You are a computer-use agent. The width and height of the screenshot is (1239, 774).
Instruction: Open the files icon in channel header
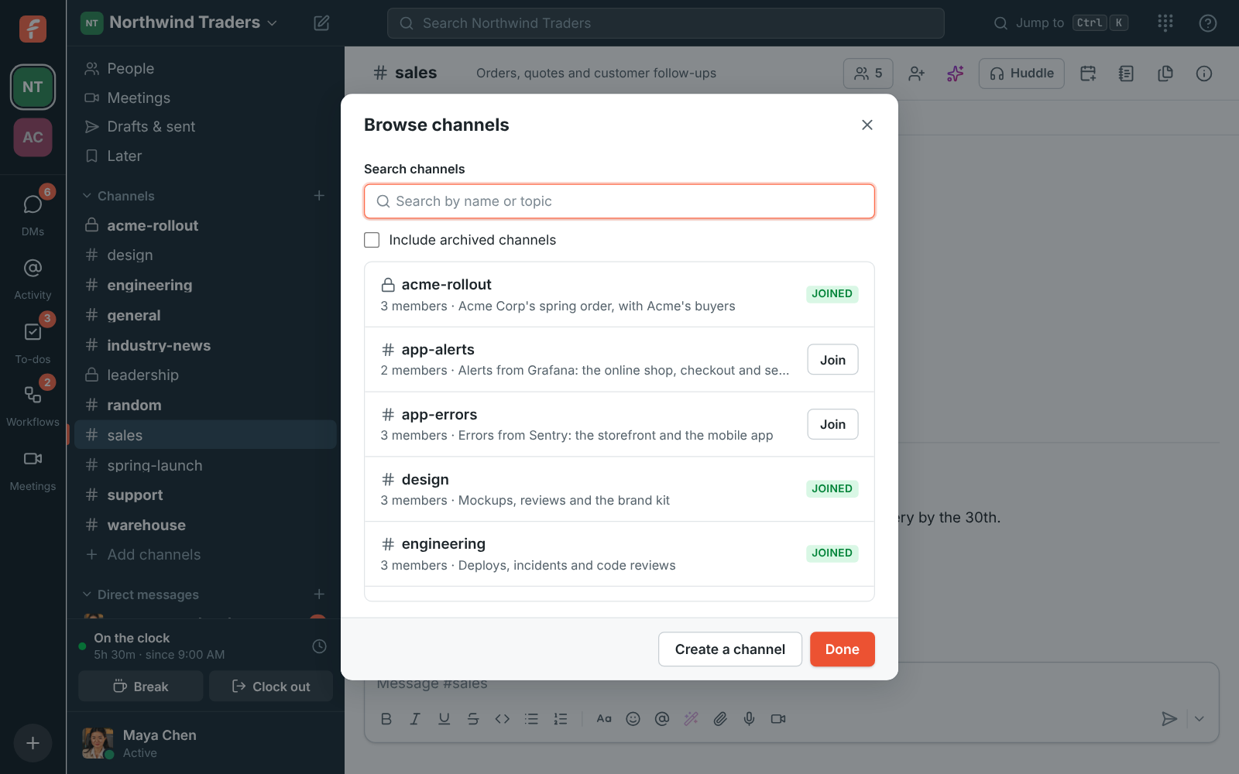tap(1165, 74)
